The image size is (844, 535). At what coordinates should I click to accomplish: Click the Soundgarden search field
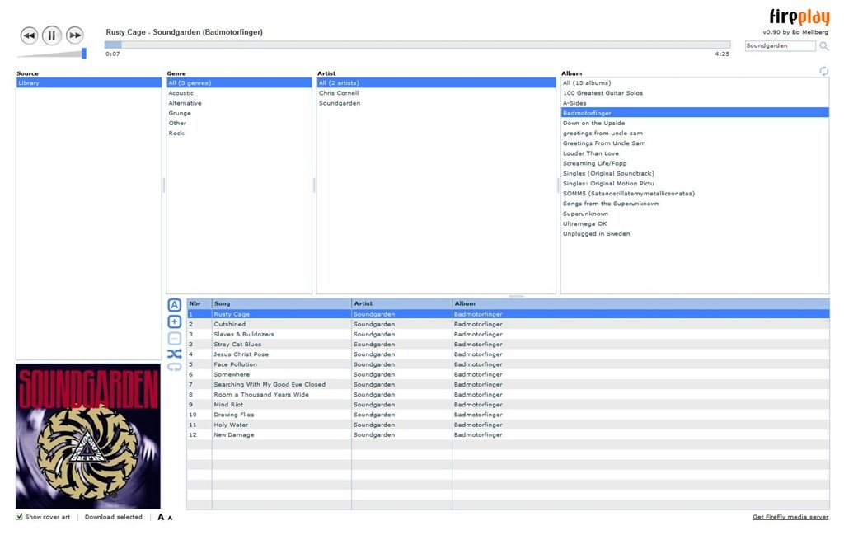click(780, 45)
